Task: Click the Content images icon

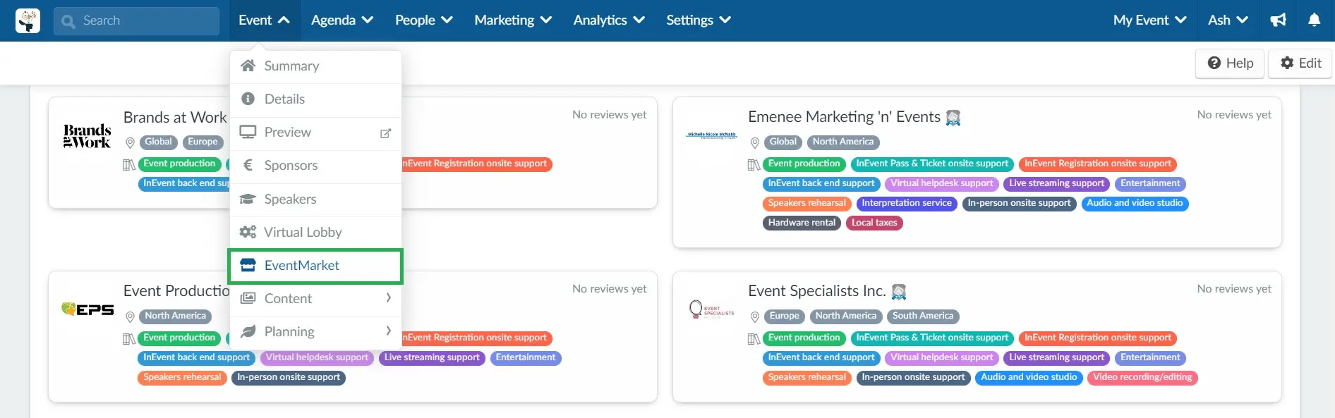Action: 248,298
